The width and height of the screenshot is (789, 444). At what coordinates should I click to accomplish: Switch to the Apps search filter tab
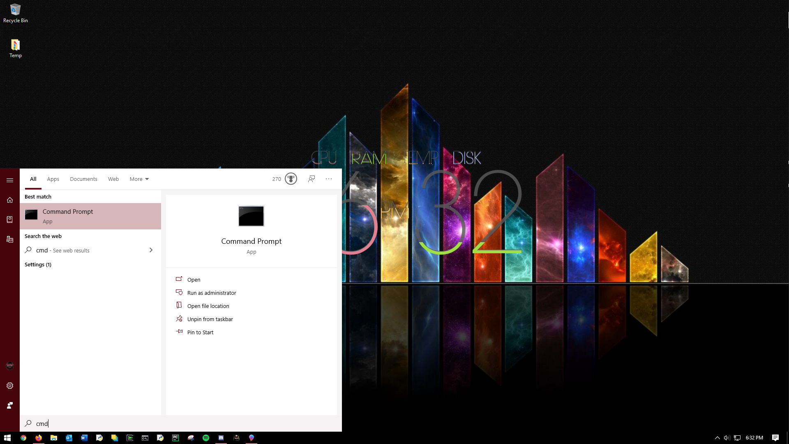click(x=53, y=179)
